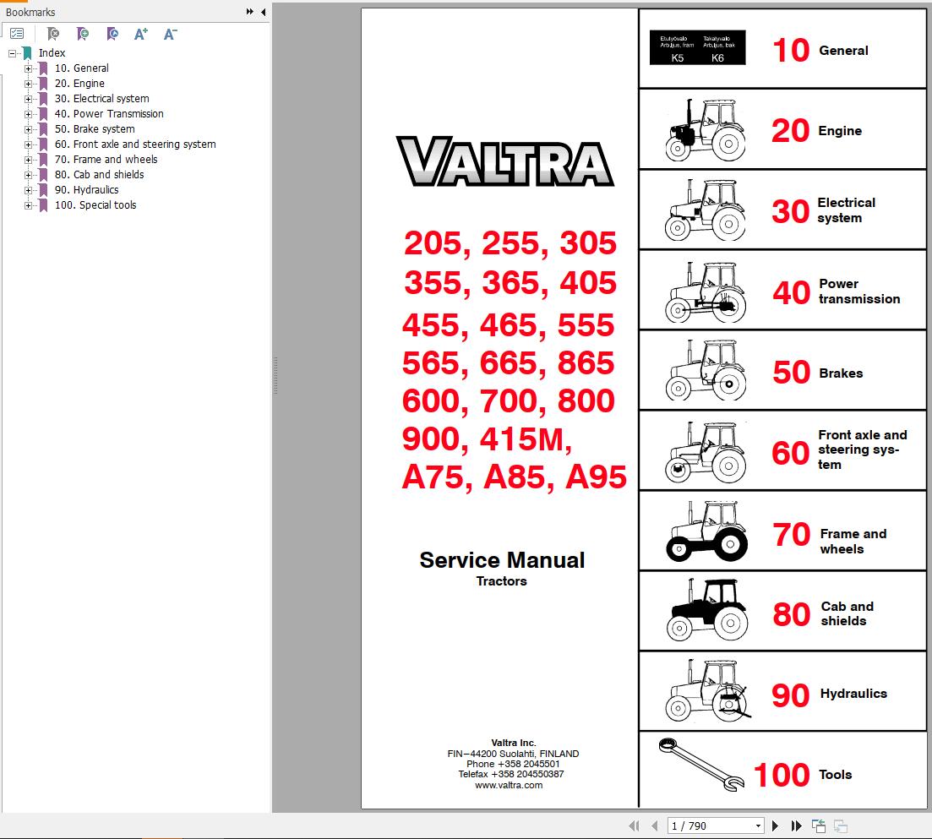Click the next view icon in the status bar

[x=841, y=825]
